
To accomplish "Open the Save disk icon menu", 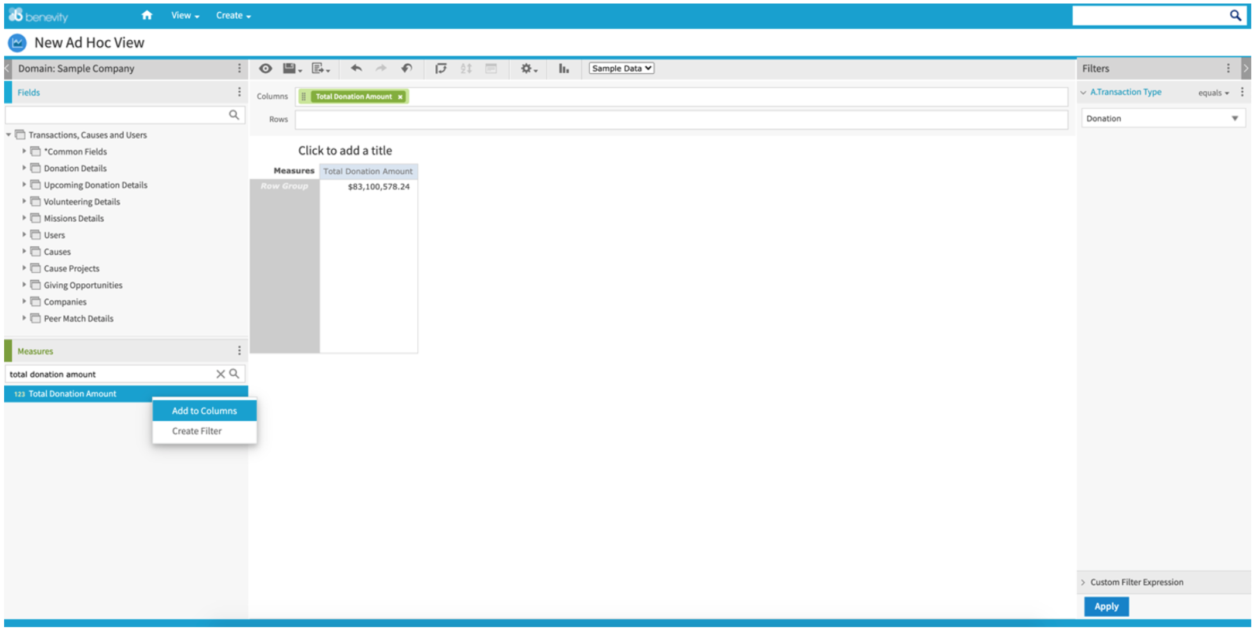I will pyautogui.click(x=292, y=68).
